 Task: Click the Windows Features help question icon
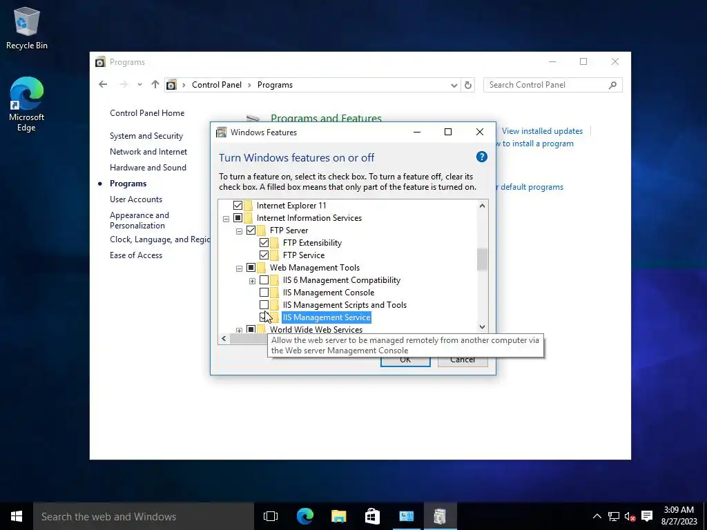tap(481, 157)
